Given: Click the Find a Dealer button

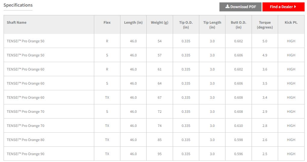Looking at the screenshot, I should click(x=283, y=7).
